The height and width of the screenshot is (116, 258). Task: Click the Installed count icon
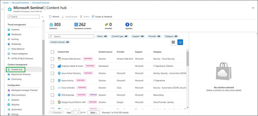tap(107, 25)
